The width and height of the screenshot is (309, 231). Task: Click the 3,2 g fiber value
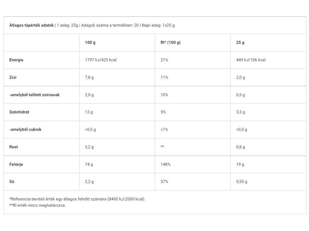pos(89,147)
